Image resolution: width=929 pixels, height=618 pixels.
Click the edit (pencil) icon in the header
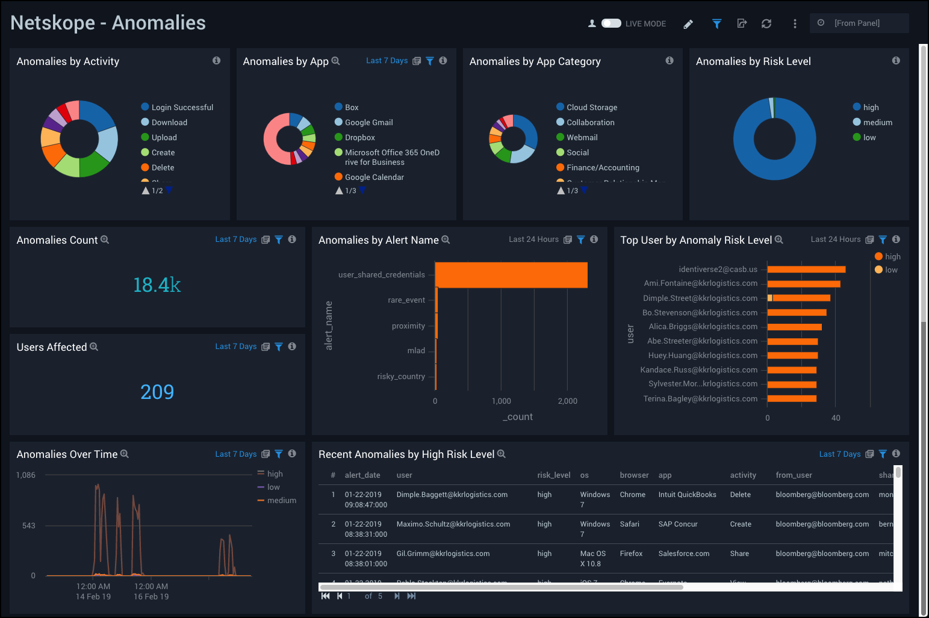point(688,23)
